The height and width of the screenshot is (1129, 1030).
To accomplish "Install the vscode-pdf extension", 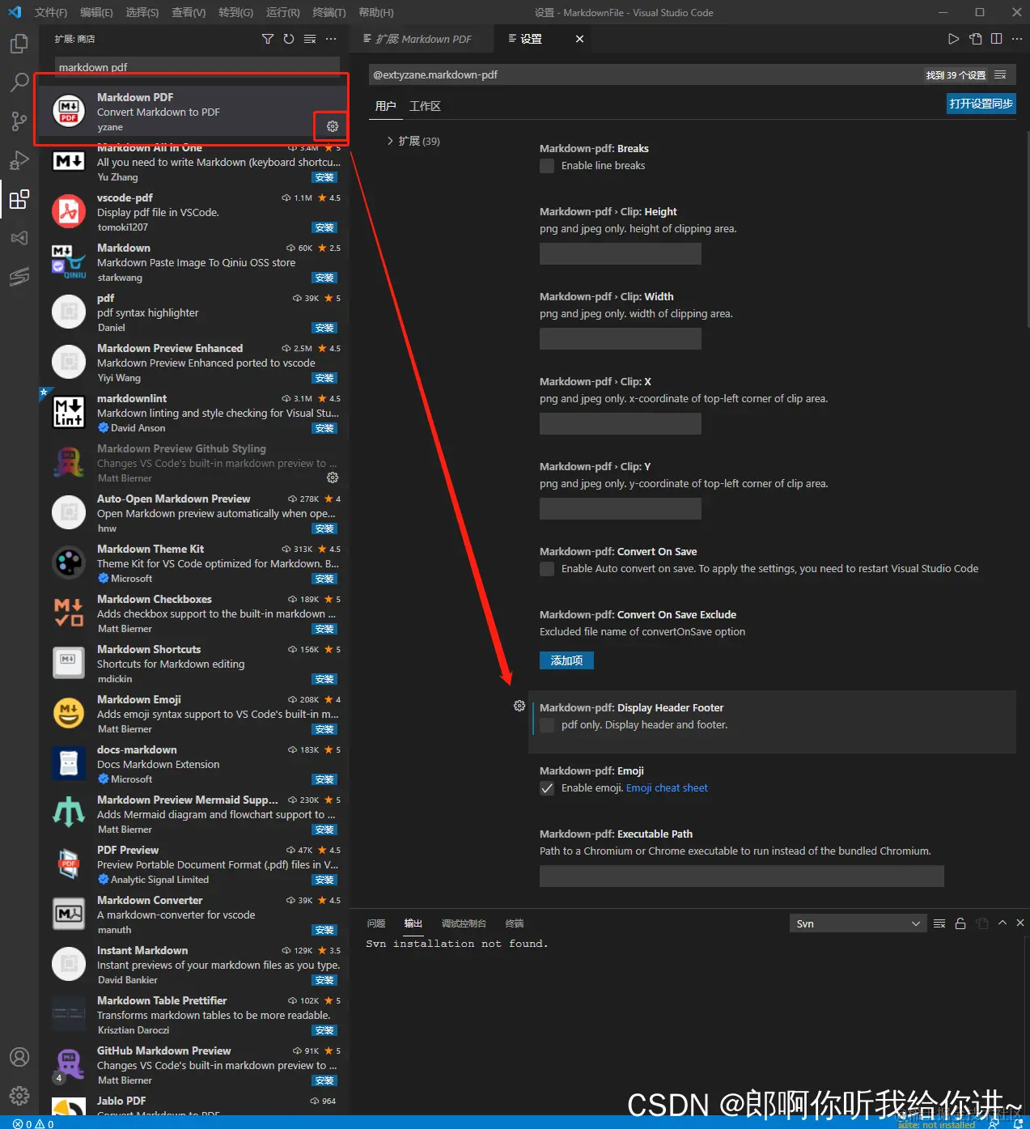I will point(324,227).
